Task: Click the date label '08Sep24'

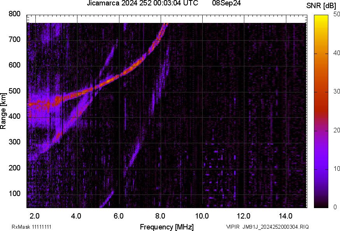Action: [x=226, y=3]
